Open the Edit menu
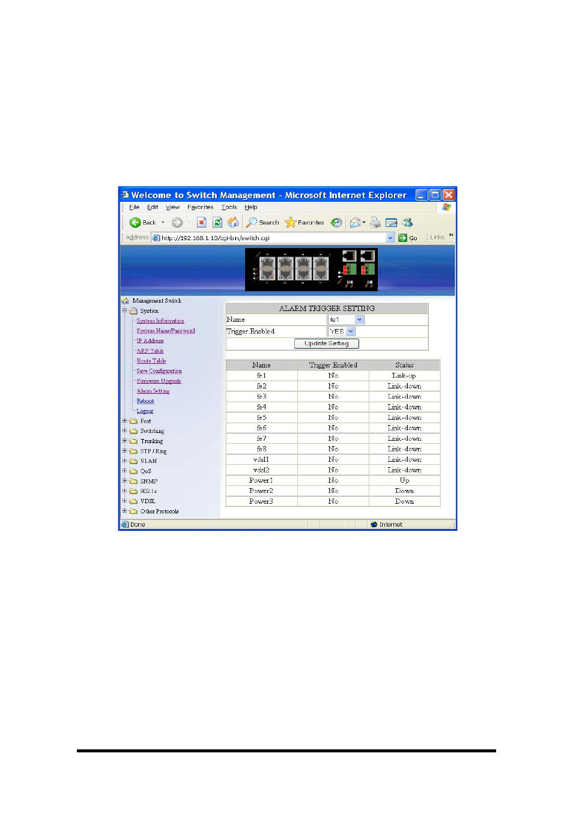 (x=153, y=207)
